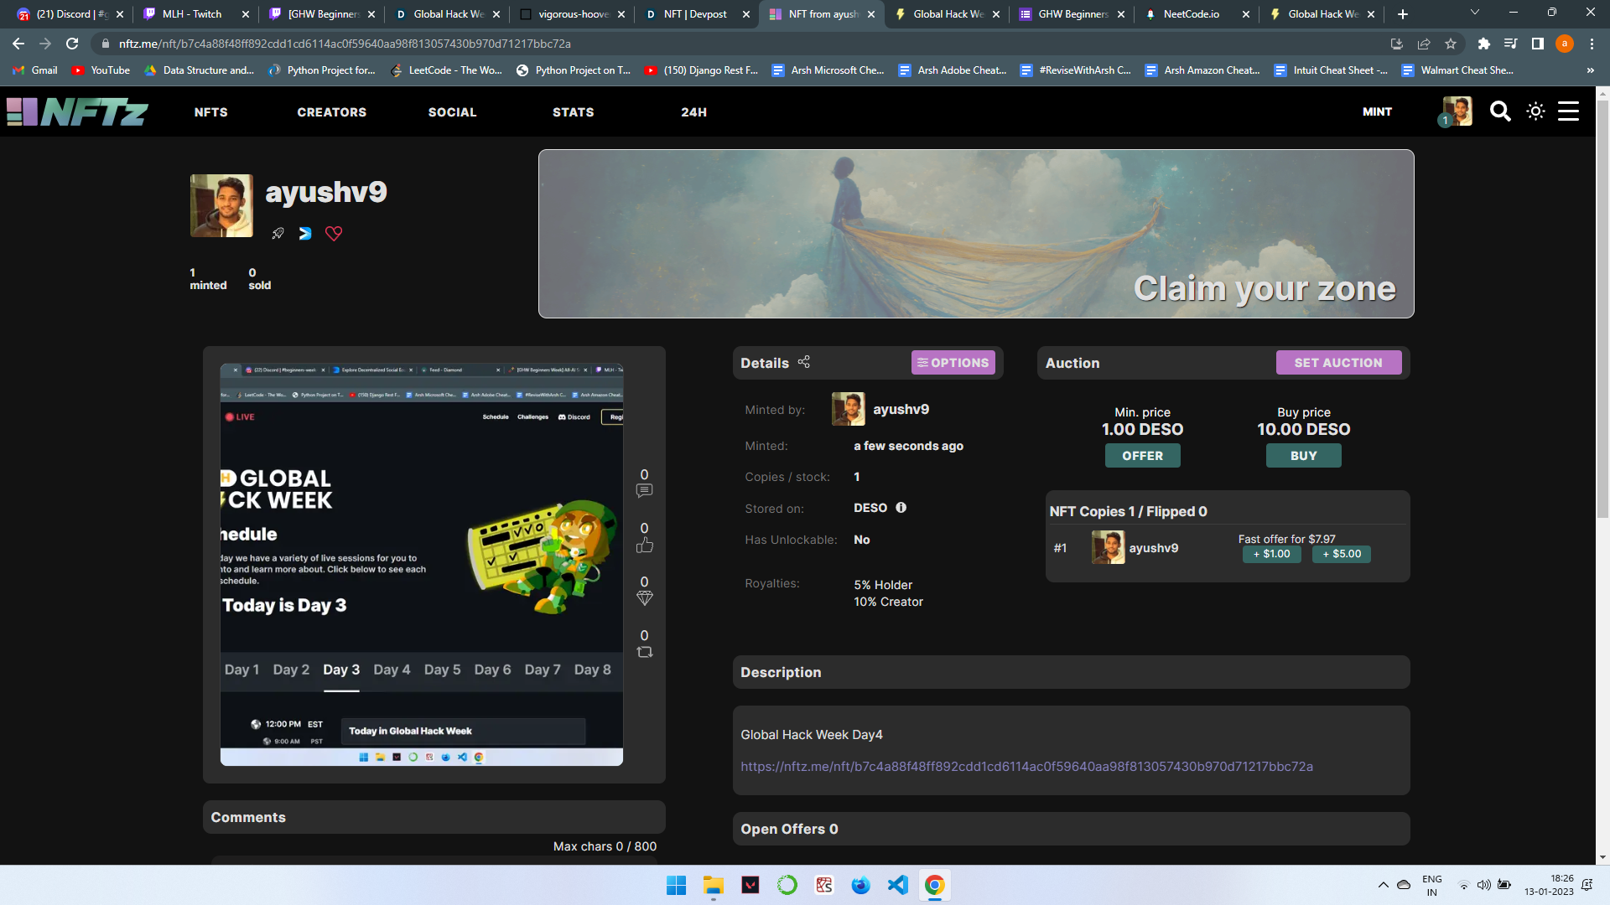Click the DESO storage info icon

point(901,508)
